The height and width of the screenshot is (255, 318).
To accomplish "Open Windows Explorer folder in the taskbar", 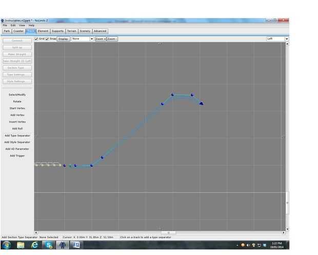I will 21,245.
